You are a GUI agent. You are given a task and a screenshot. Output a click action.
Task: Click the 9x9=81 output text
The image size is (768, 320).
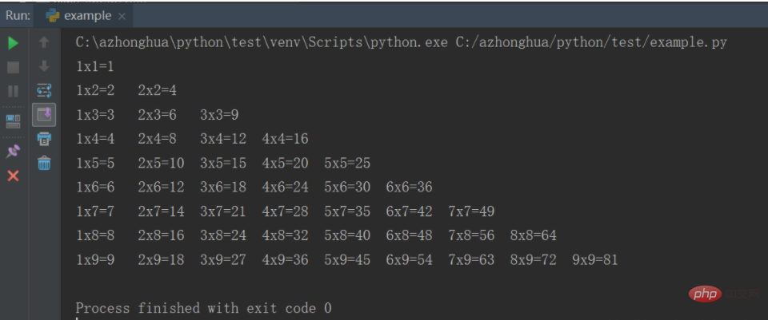(595, 260)
